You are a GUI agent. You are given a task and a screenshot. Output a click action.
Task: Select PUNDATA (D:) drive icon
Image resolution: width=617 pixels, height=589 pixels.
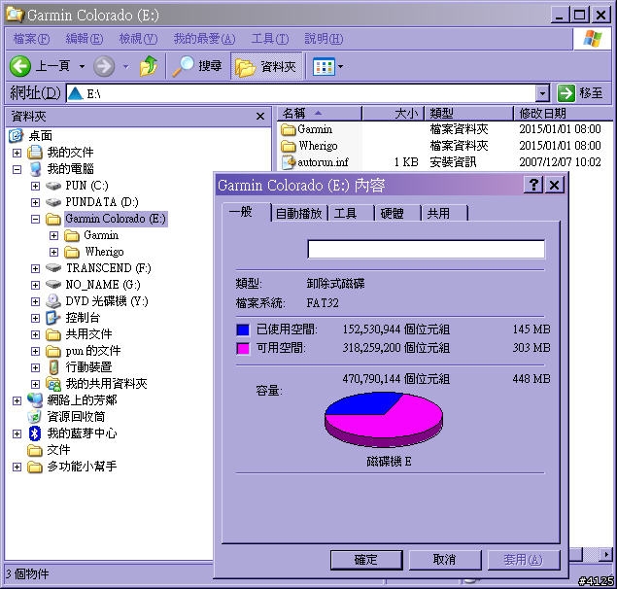(x=53, y=202)
